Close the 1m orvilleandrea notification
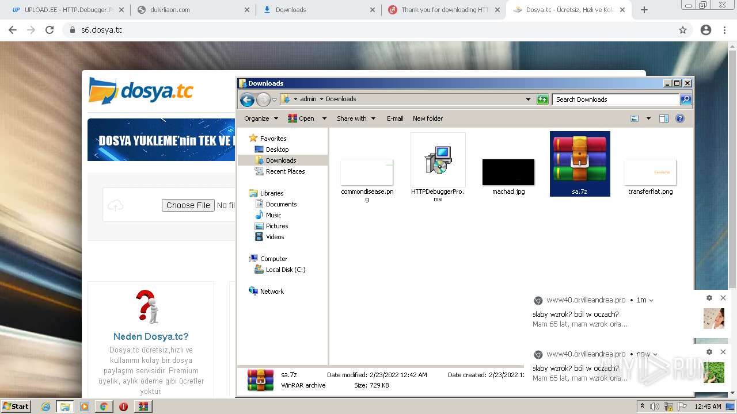737x414 pixels. [x=723, y=298]
